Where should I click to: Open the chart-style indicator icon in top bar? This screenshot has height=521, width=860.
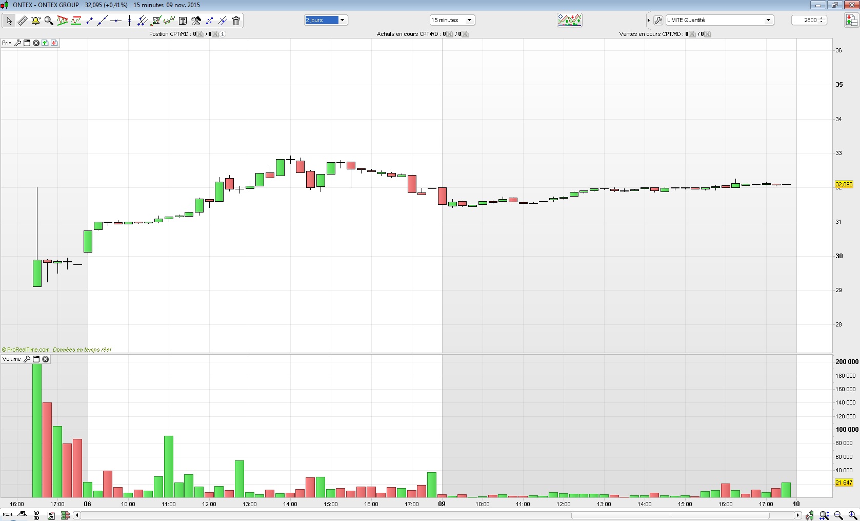click(570, 20)
